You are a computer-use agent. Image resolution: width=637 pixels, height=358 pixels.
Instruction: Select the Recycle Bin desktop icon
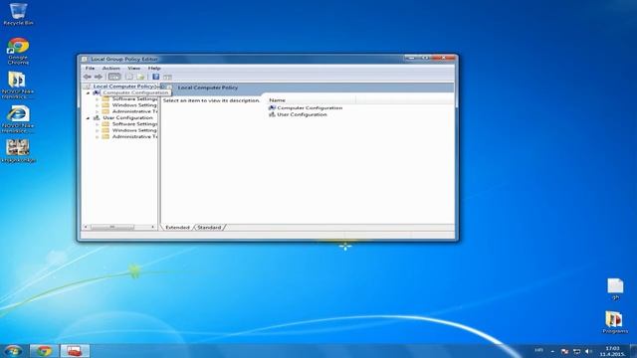[18, 14]
